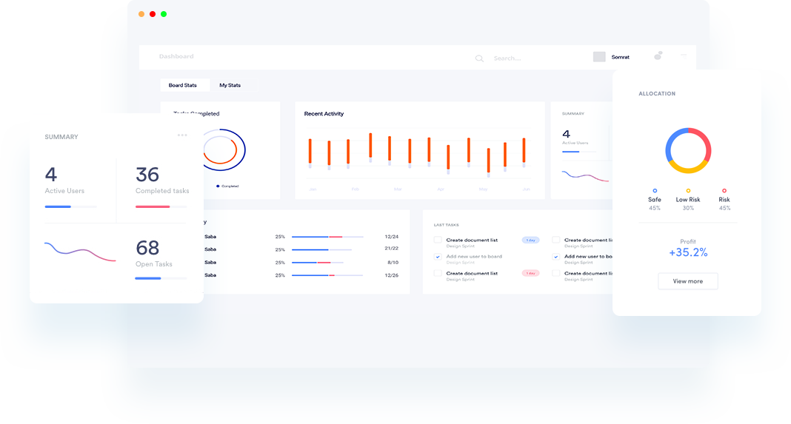Check the Create document list task with red badge
The image size is (791, 424).
pos(438,273)
